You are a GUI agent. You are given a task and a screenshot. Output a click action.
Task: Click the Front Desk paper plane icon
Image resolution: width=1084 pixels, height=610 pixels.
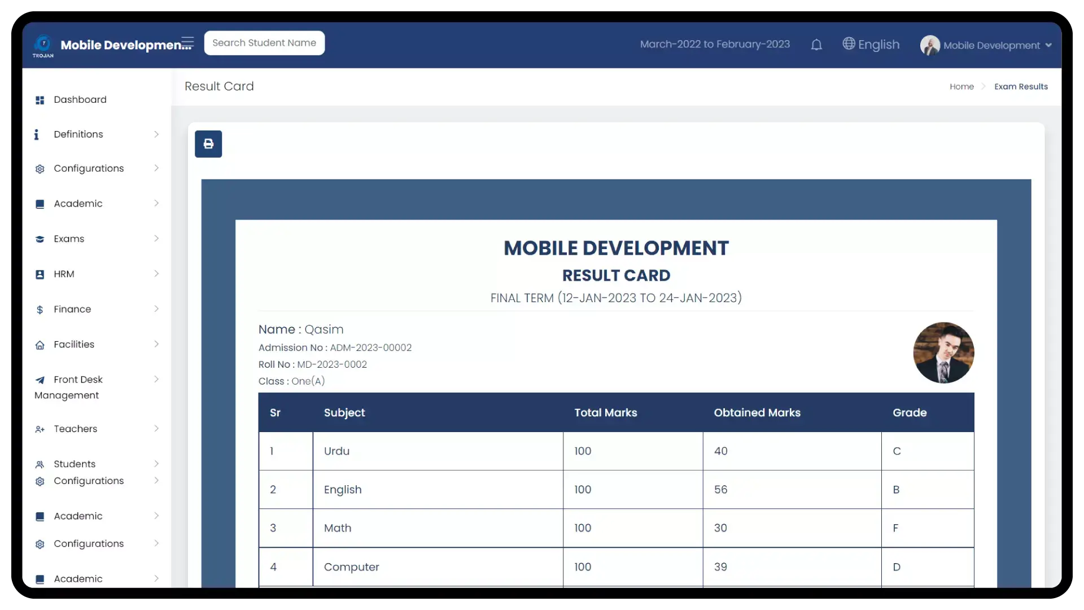[x=40, y=380]
